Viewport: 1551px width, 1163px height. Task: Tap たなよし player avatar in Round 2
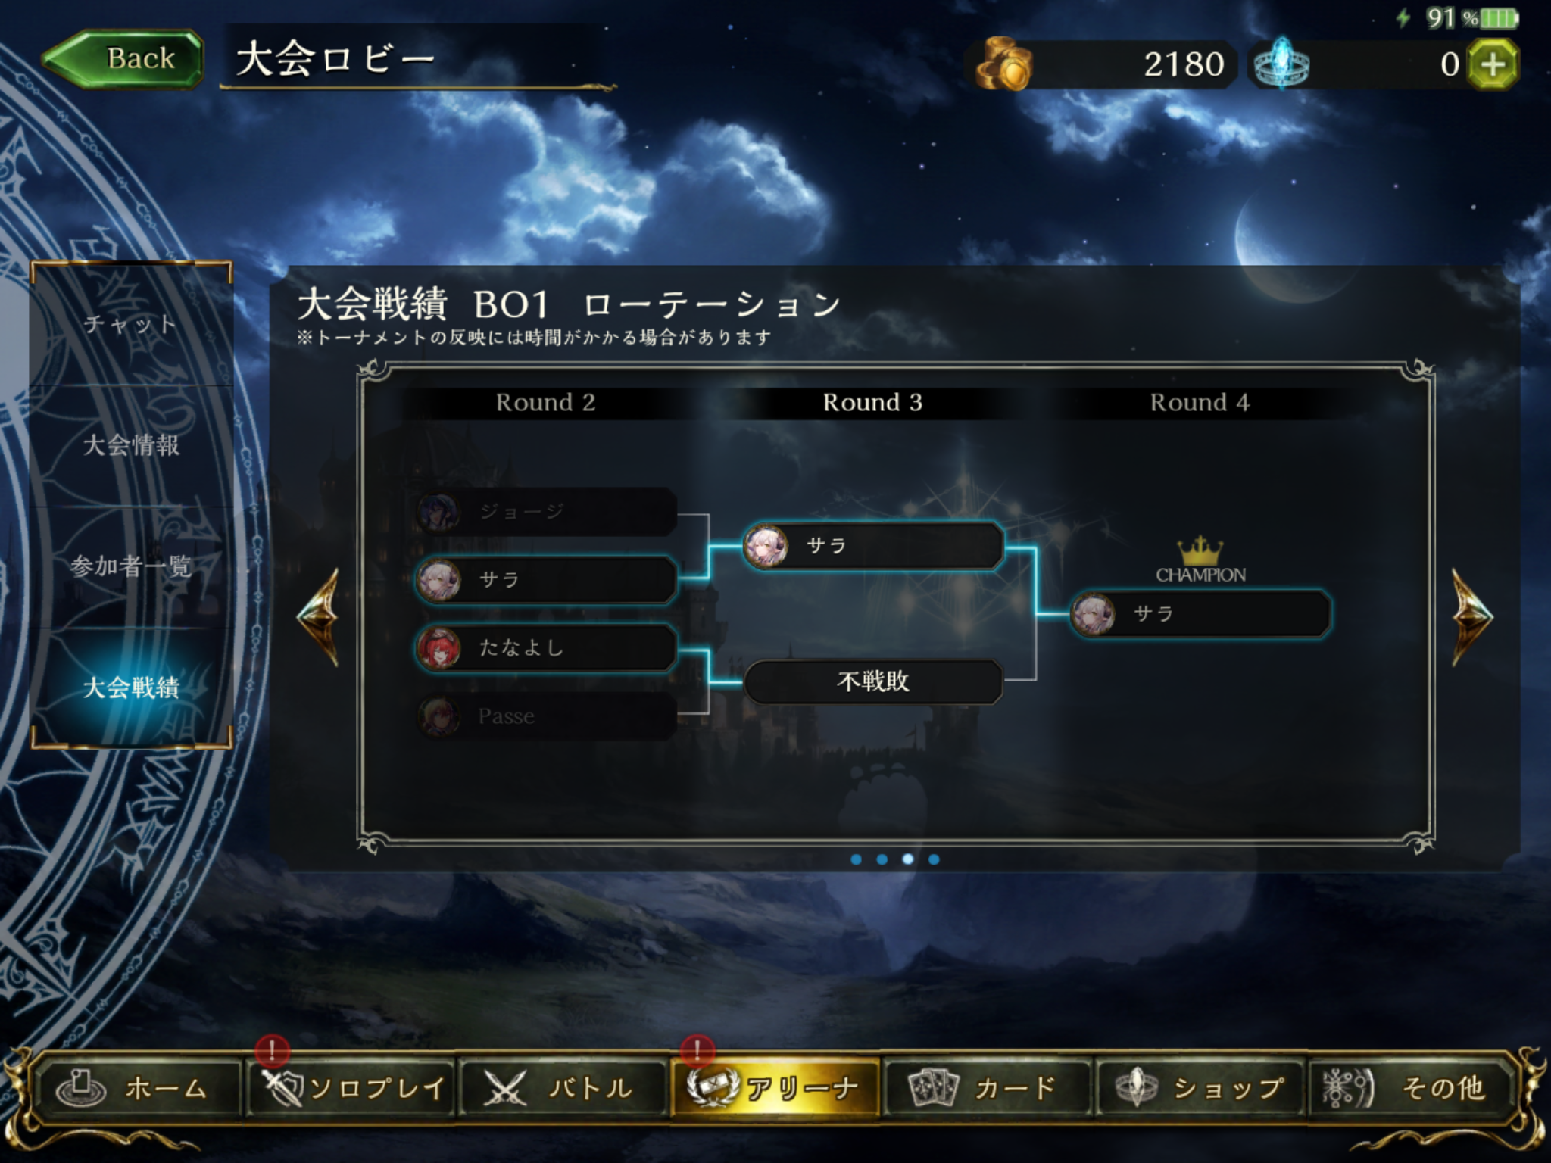[x=439, y=648]
